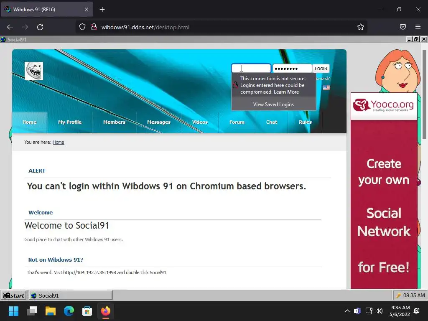This screenshot has width=428, height=321.
Task: Click the insecure connection padlock icon
Action: coord(94,27)
